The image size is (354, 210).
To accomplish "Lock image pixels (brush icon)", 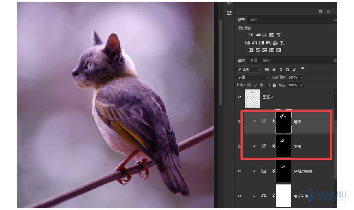I will 256,85.
